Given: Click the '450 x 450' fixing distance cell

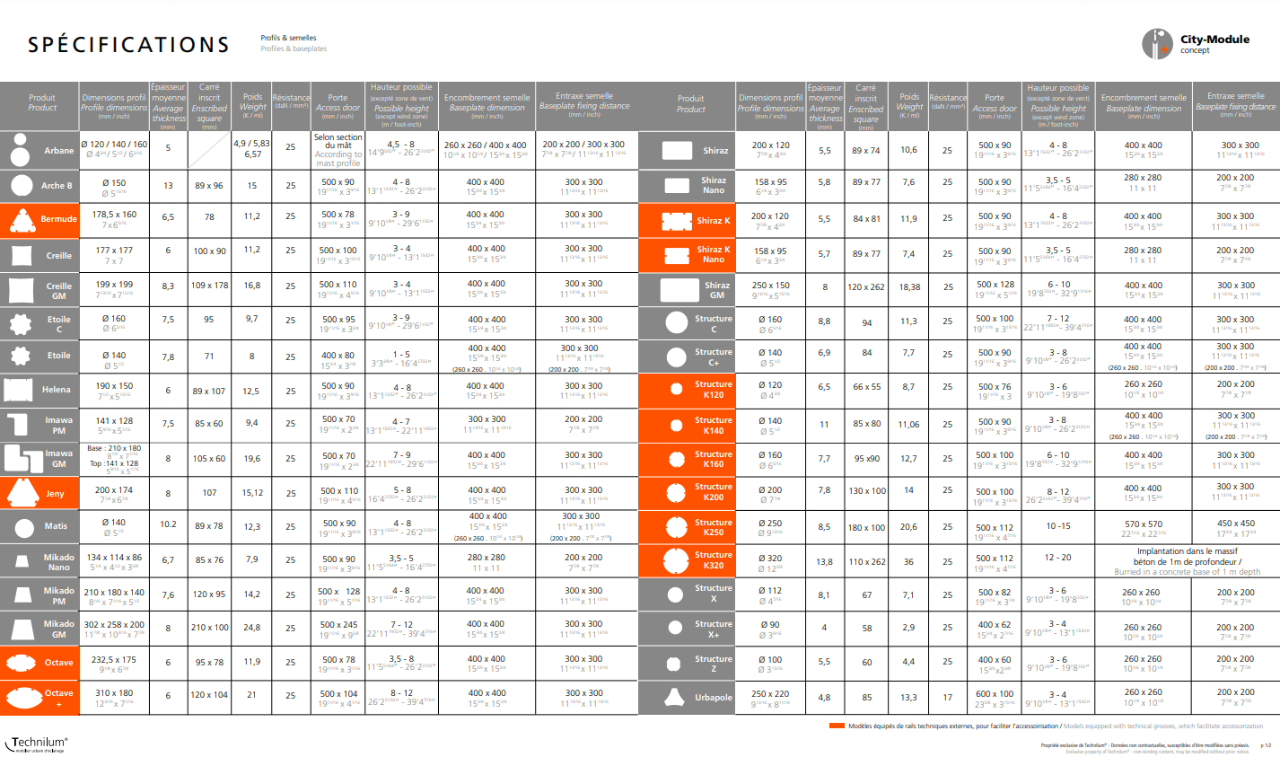Looking at the screenshot, I should [x=1236, y=524].
